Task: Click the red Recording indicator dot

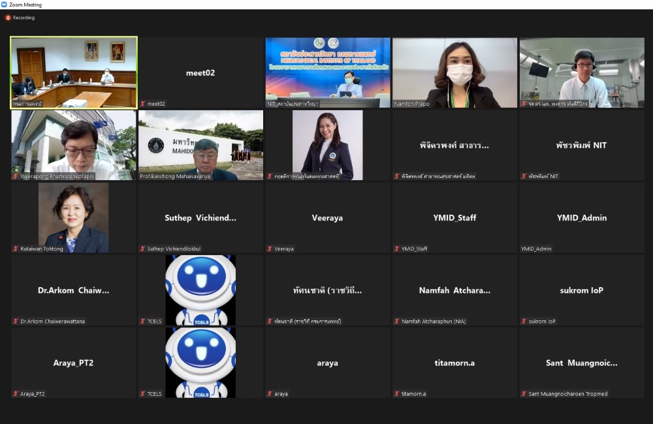Action: click(x=8, y=18)
